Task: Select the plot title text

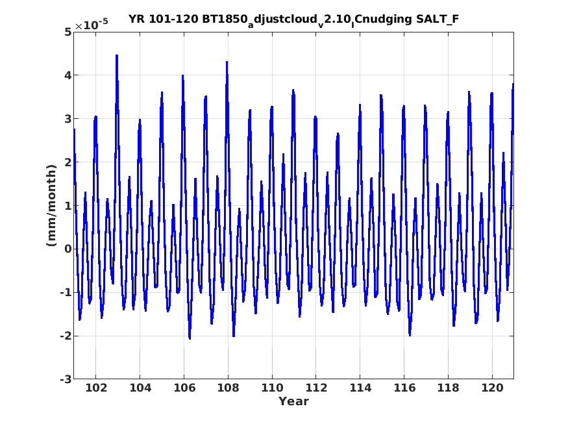Action: click(x=294, y=19)
